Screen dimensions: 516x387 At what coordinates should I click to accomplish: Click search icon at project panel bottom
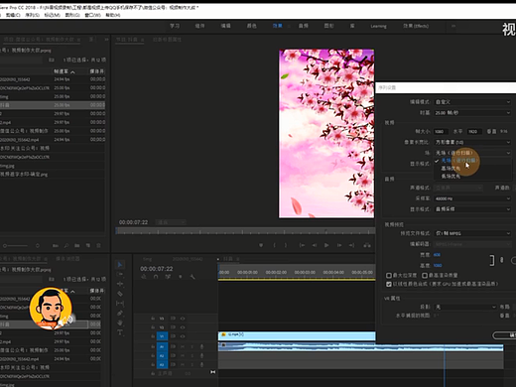click(66, 246)
